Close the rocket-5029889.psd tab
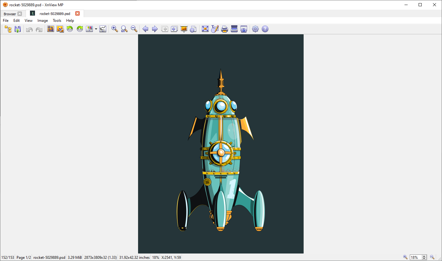This screenshot has height=261, width=442. pos(77,13)
